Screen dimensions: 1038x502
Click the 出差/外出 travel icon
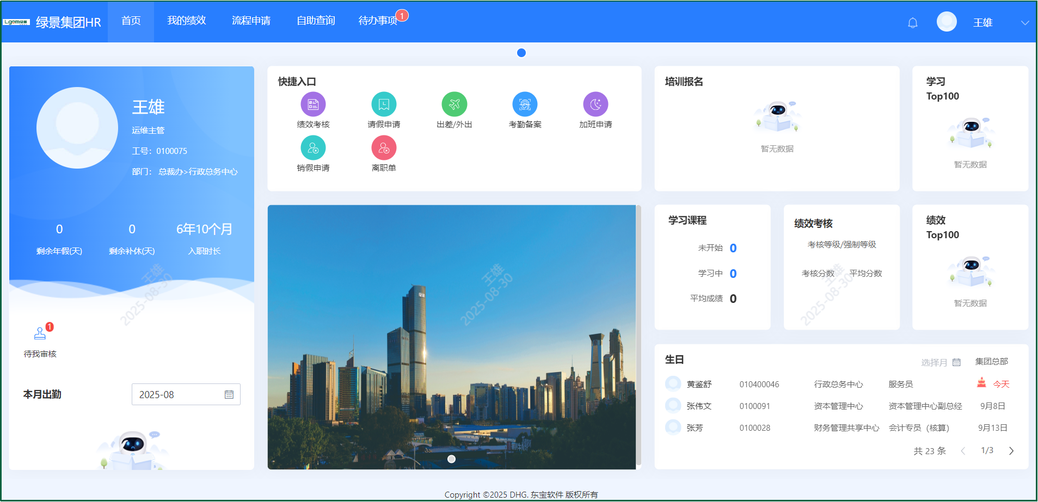(454, 104)
